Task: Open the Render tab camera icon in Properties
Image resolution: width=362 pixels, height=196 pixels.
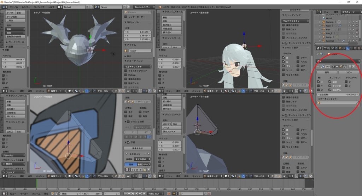Action: tap(325, 48)
